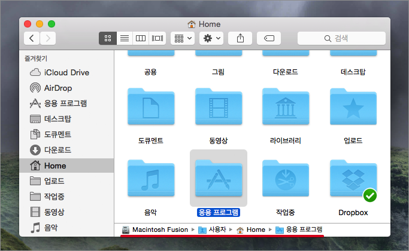Click the 데스크탑 folder label in the grid

coord(353,72)
